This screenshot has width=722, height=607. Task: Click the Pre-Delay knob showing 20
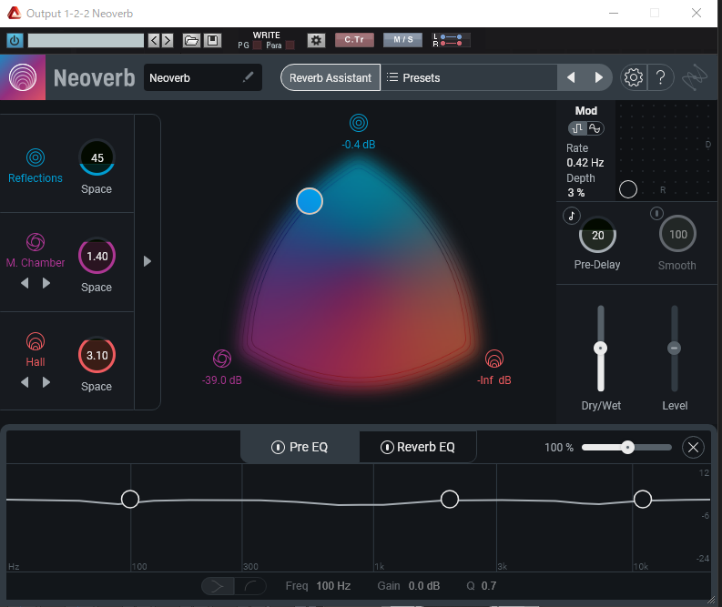point(597,235)
